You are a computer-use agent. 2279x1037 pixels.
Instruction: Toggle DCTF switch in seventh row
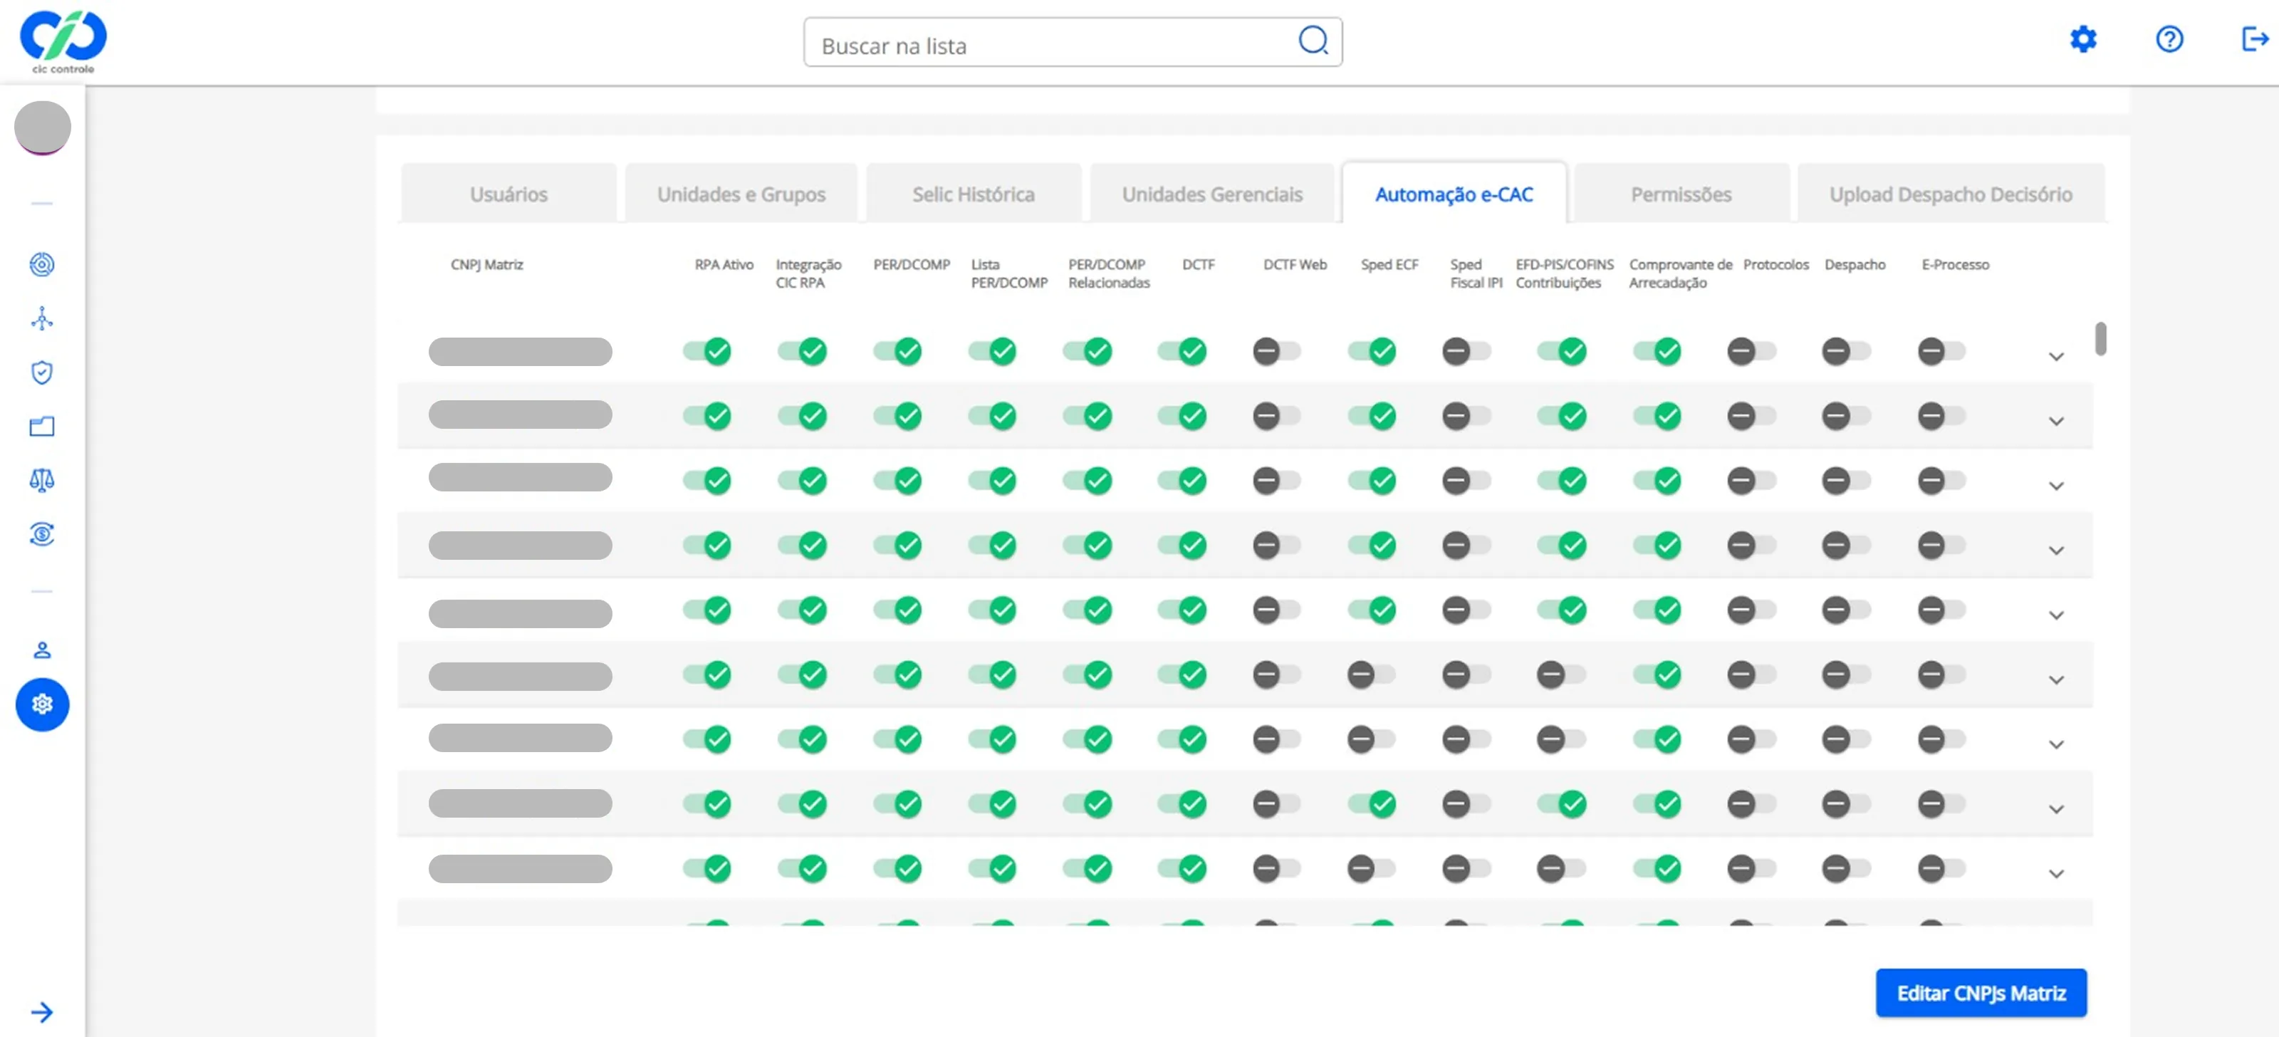(x=1183, y=739)
